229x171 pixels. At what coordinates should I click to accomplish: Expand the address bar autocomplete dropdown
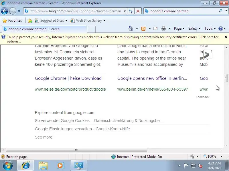[125, 11]
